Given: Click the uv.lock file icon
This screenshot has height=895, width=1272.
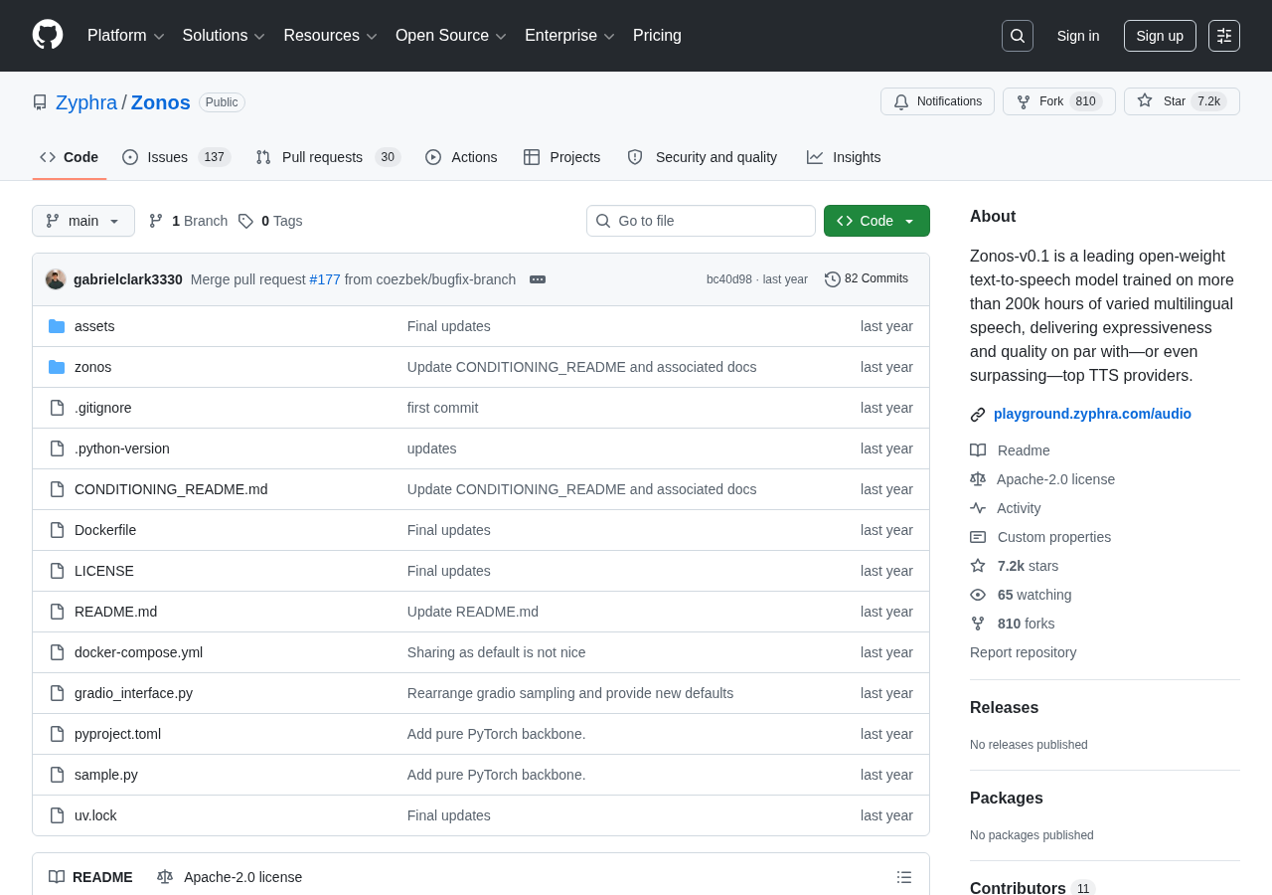Looking at the screenshot, I should 57,815.
